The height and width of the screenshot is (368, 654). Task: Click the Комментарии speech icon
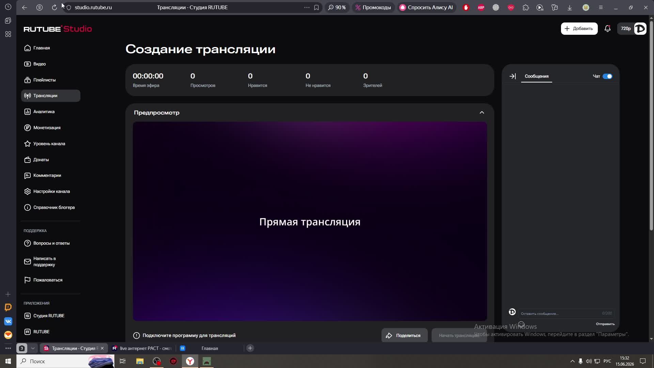click(28, 175)
